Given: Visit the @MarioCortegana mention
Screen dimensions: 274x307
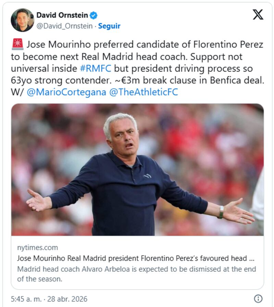Looking at the screenshot, I should pyautogui.click(x=66, y=92).
